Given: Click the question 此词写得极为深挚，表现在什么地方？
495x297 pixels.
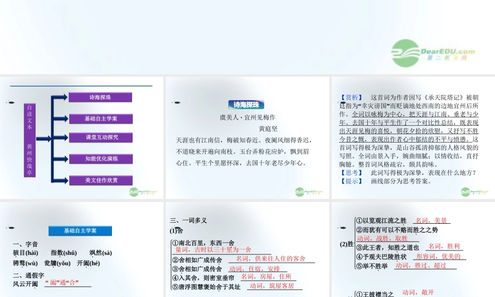Looking at the screenshot, I should (x=423, y=173).
